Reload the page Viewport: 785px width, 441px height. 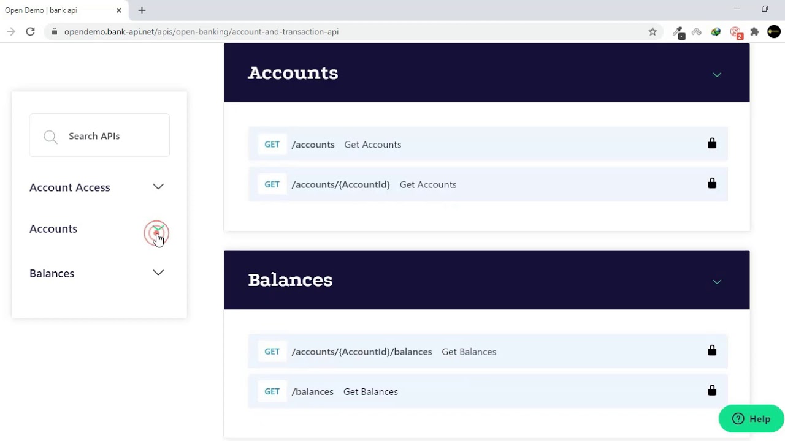(x=30, y=32)
